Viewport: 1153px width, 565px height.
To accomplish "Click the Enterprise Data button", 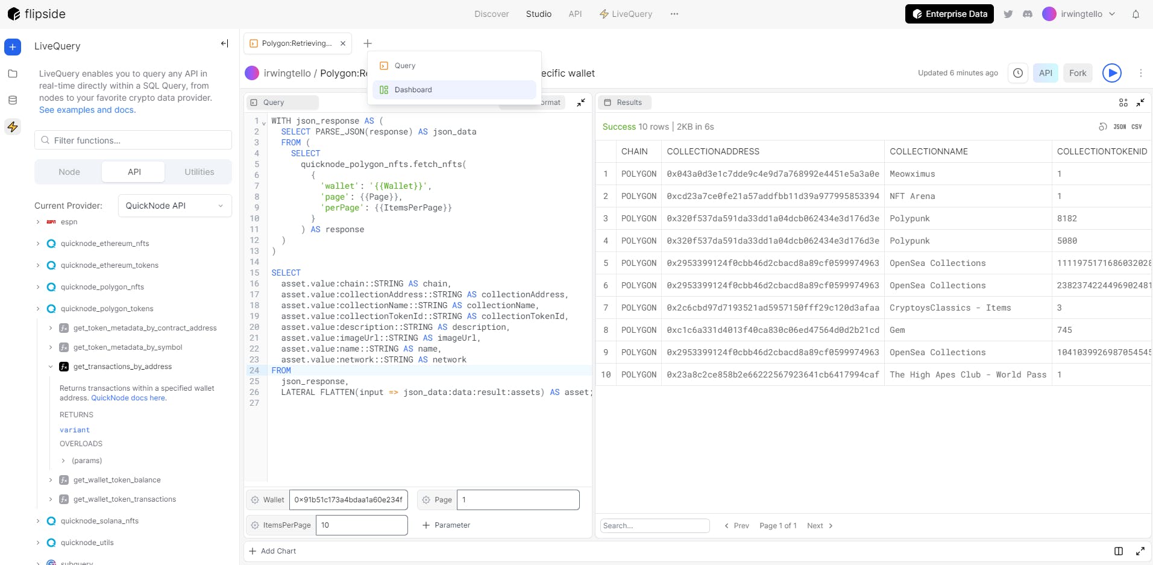I will point(949,14).
